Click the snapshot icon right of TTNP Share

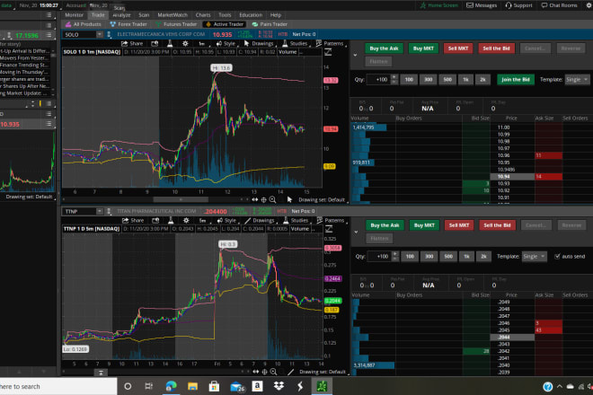(x=155, y=220)
